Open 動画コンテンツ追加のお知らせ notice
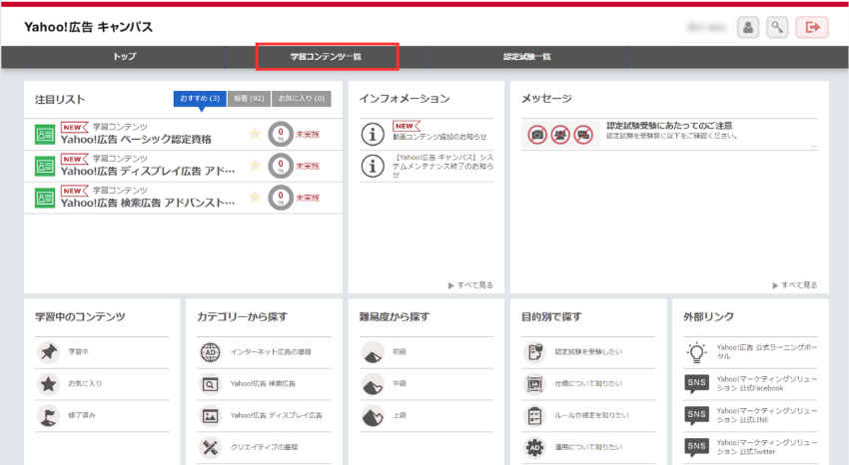Viewport: 849px width, 465px height. (x=439, y=137)
